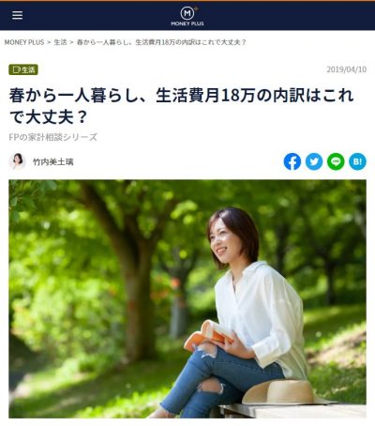375x426 pixels.
Task: Click the publish date 2019/04/10
Action: tap(347, 69)
